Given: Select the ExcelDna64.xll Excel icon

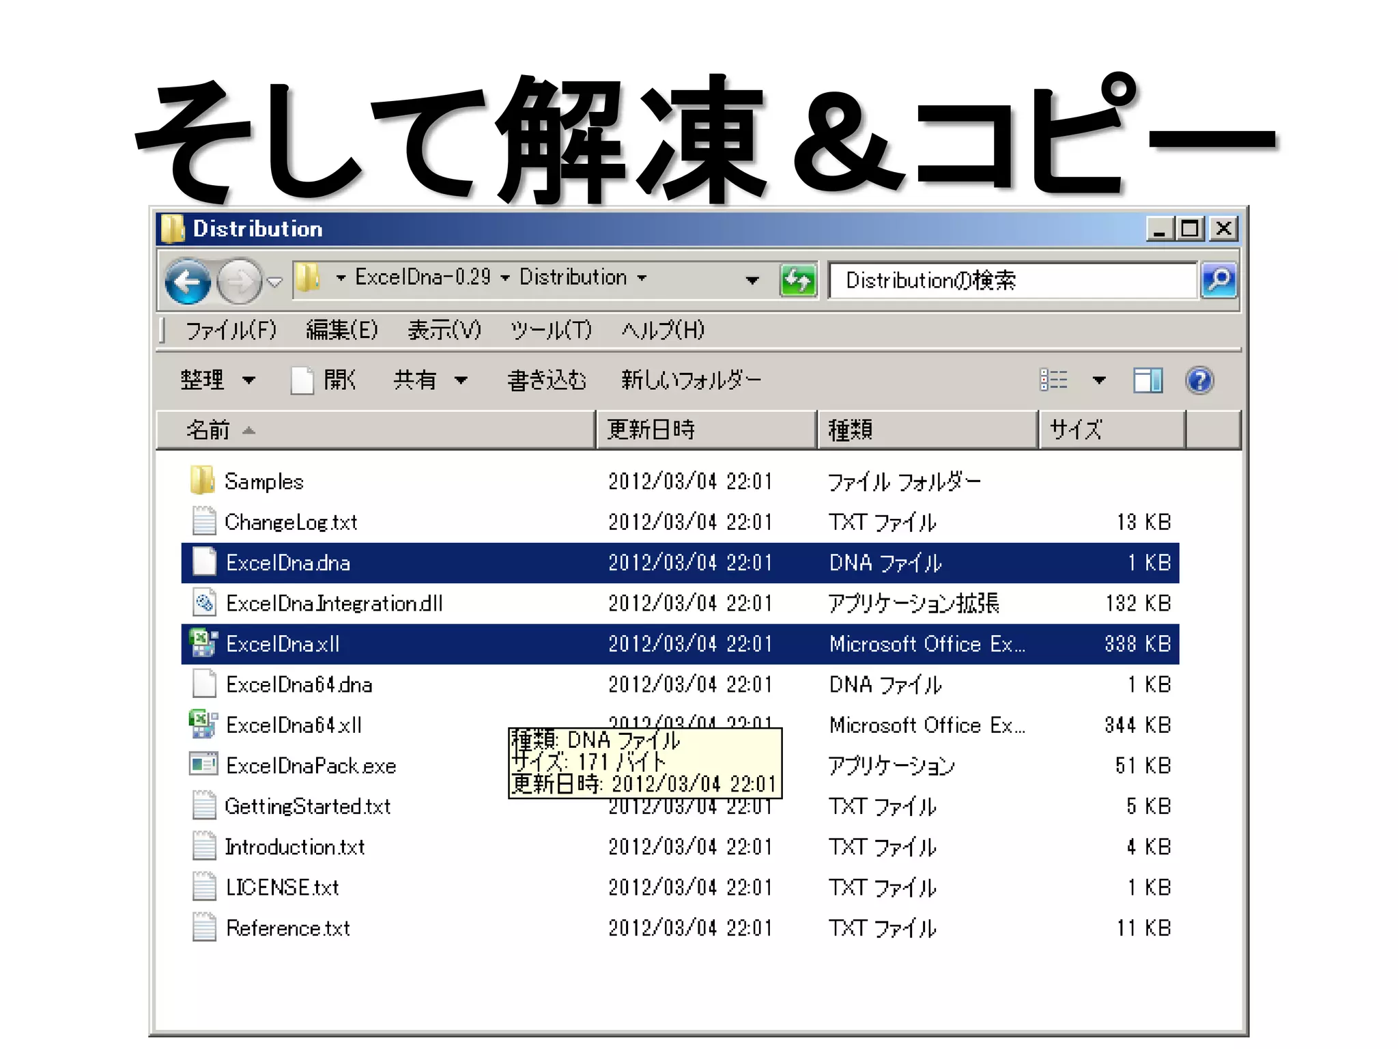Looking at the screenshot, I should pyautogui.click(x=203, y=724).
